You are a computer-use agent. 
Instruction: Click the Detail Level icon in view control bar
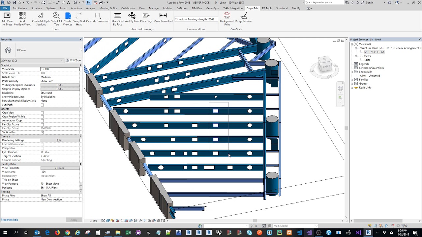pos(103,221)
